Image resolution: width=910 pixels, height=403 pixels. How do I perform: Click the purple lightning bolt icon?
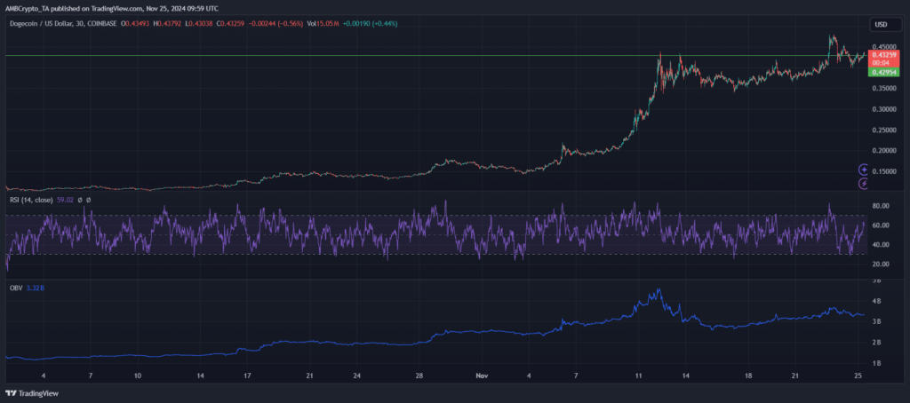pyautogui.click(x=864, y=184)
